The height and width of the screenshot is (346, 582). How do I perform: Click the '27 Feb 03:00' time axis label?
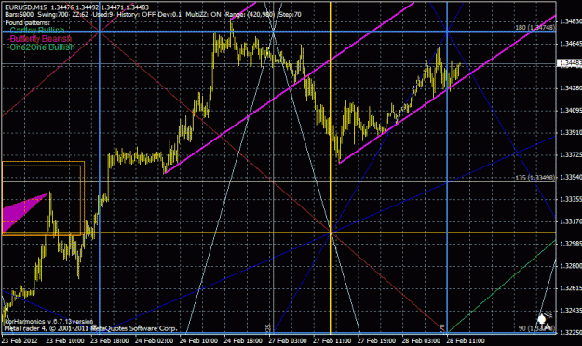288,340
